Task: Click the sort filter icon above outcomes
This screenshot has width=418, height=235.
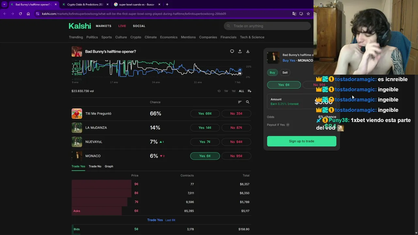Action: coord(240,102)
